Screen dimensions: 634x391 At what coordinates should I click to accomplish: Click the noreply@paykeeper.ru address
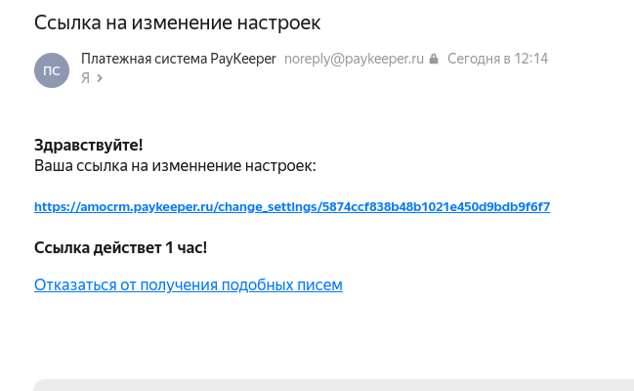354,59
